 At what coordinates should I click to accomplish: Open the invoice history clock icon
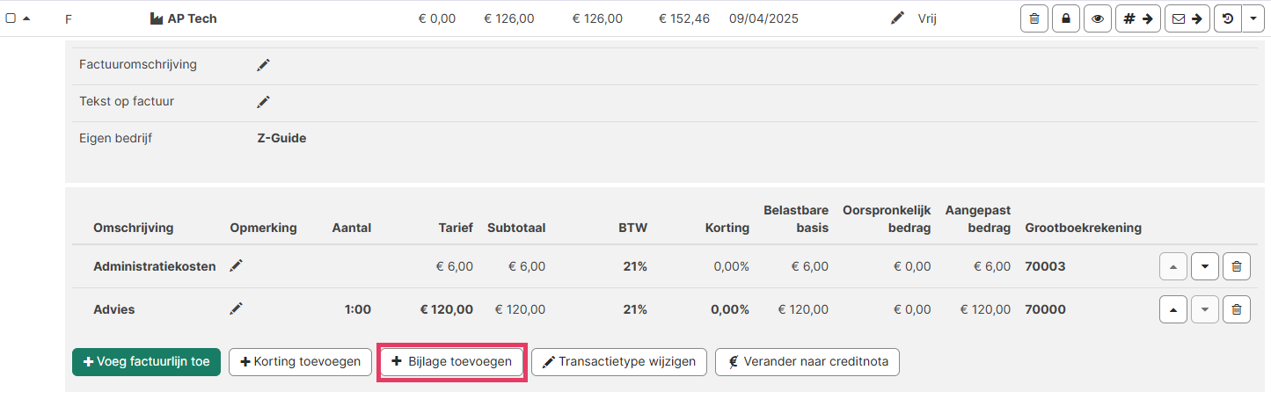point(1228,18)
